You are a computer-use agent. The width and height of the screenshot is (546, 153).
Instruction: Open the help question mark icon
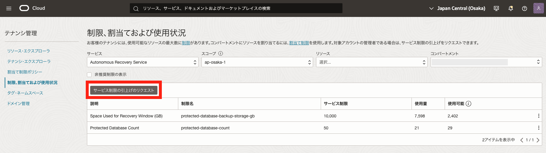point(525,8)
